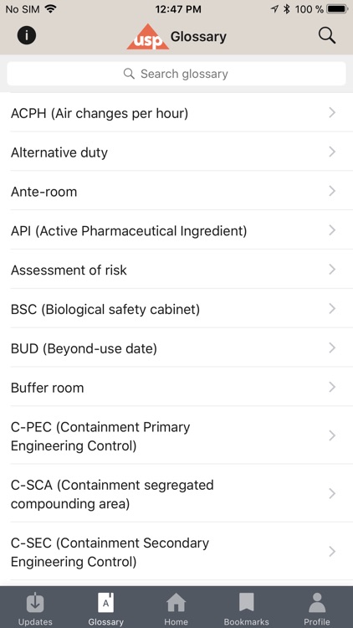Click the USP logo

[x=148, y=37]
